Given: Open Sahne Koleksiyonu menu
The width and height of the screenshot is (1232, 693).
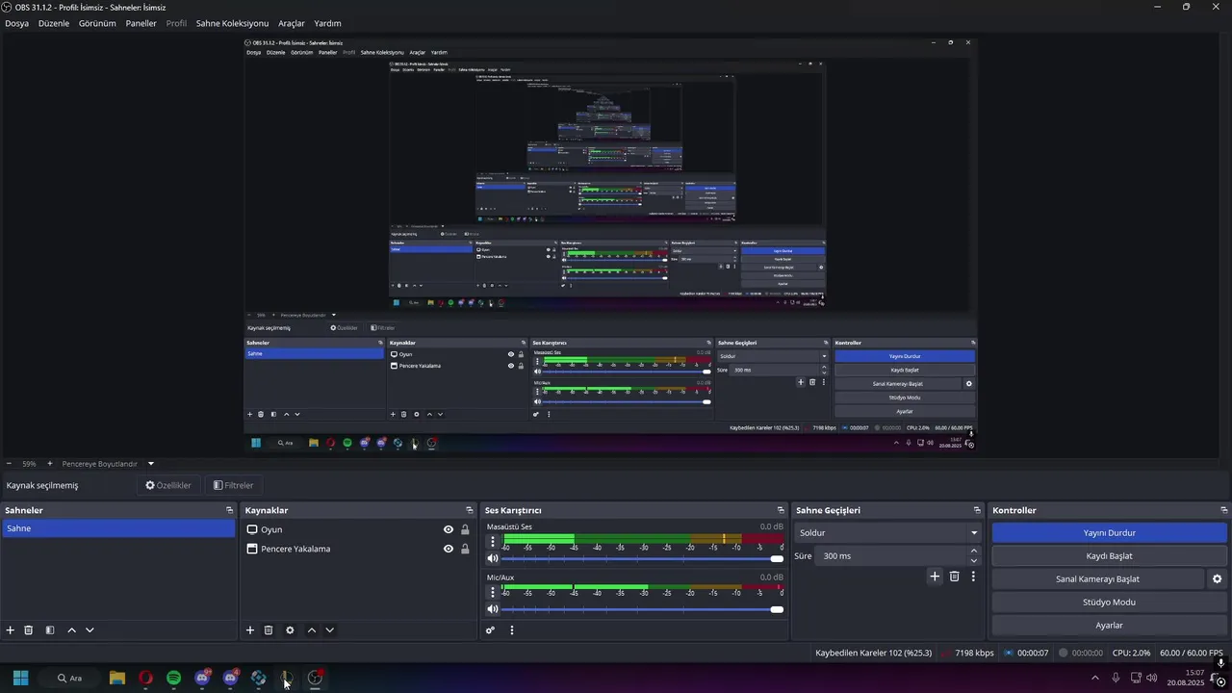Looking at the screenshot, I should pyautogui.click(x=232, y=23).
